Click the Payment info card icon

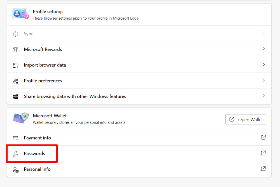15,138
